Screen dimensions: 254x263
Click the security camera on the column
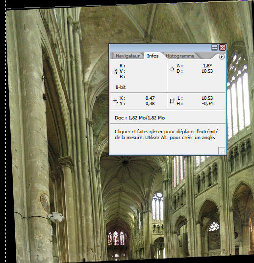(56, 217)
